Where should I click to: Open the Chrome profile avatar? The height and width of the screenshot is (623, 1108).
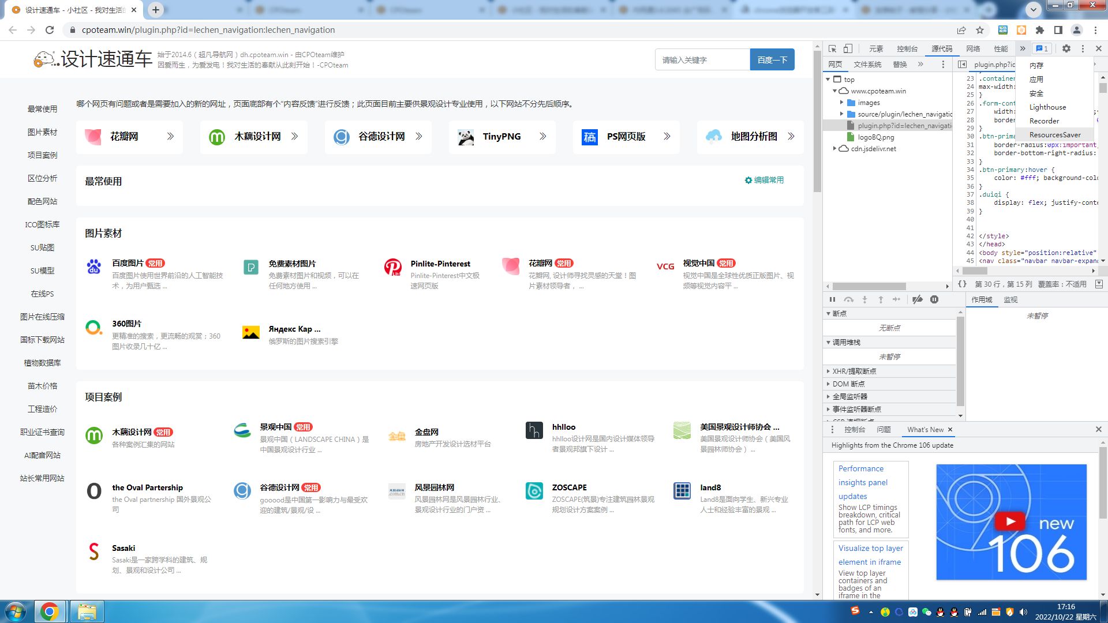(x=1077, y=30)
